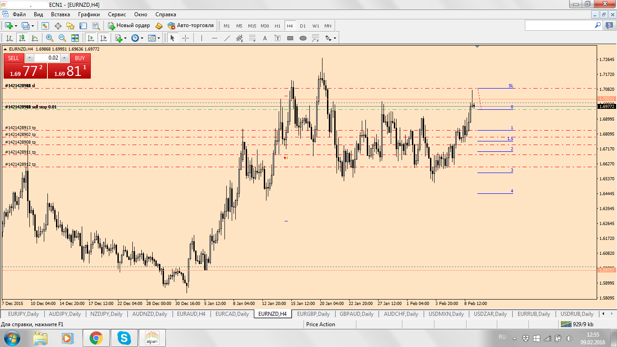Select the text label 'T' tool

[277, 38]
